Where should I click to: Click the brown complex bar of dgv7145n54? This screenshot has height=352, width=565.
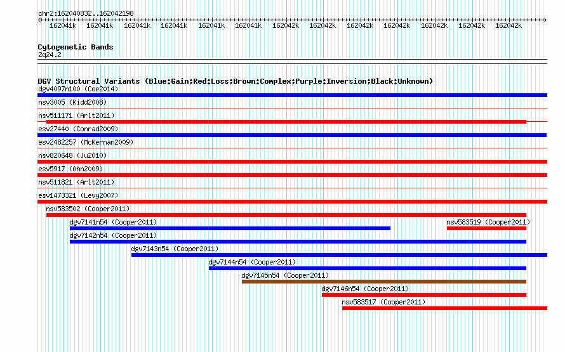click(384, 282)
